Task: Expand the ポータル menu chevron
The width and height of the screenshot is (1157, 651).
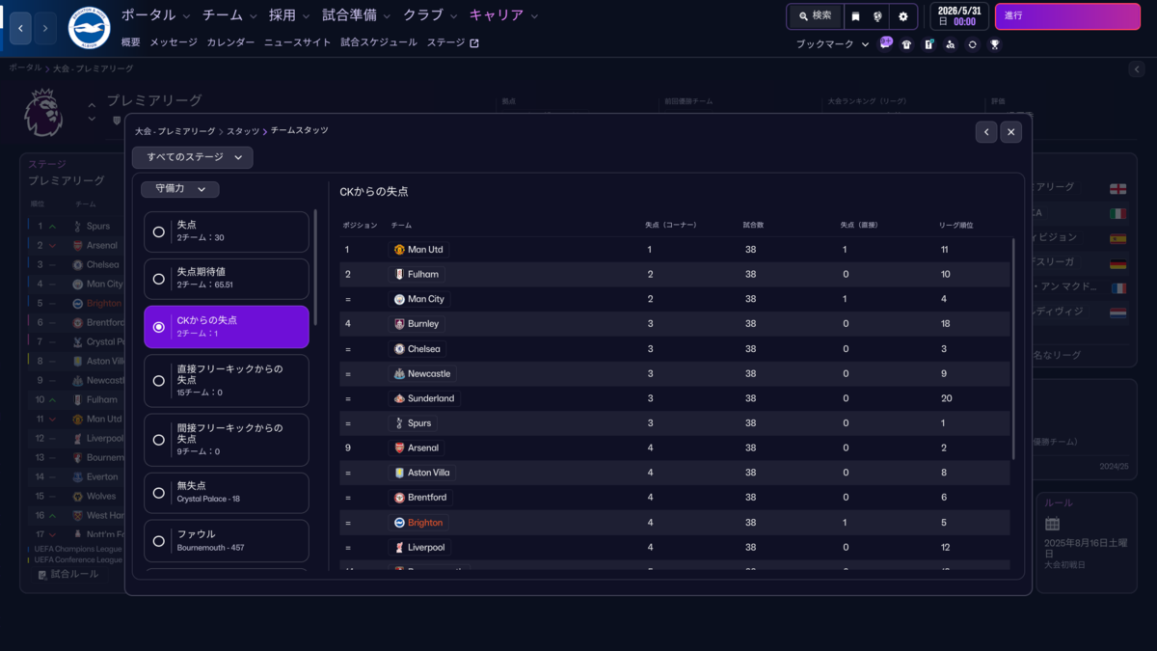Action: pyautogui.click(x=185, y=16)
